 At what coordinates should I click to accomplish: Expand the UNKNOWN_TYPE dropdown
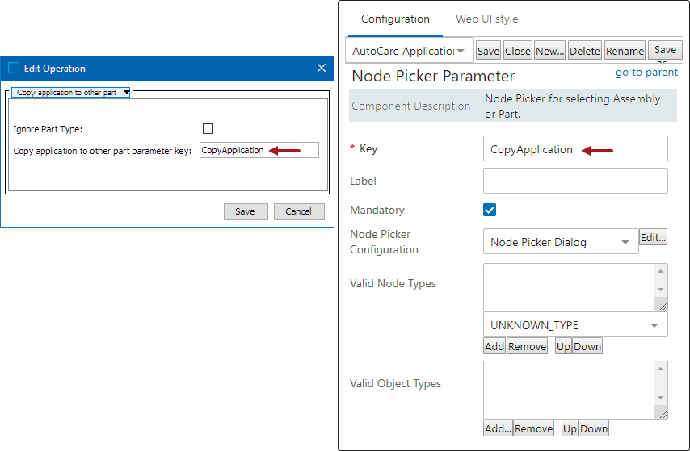pos(575,325)
